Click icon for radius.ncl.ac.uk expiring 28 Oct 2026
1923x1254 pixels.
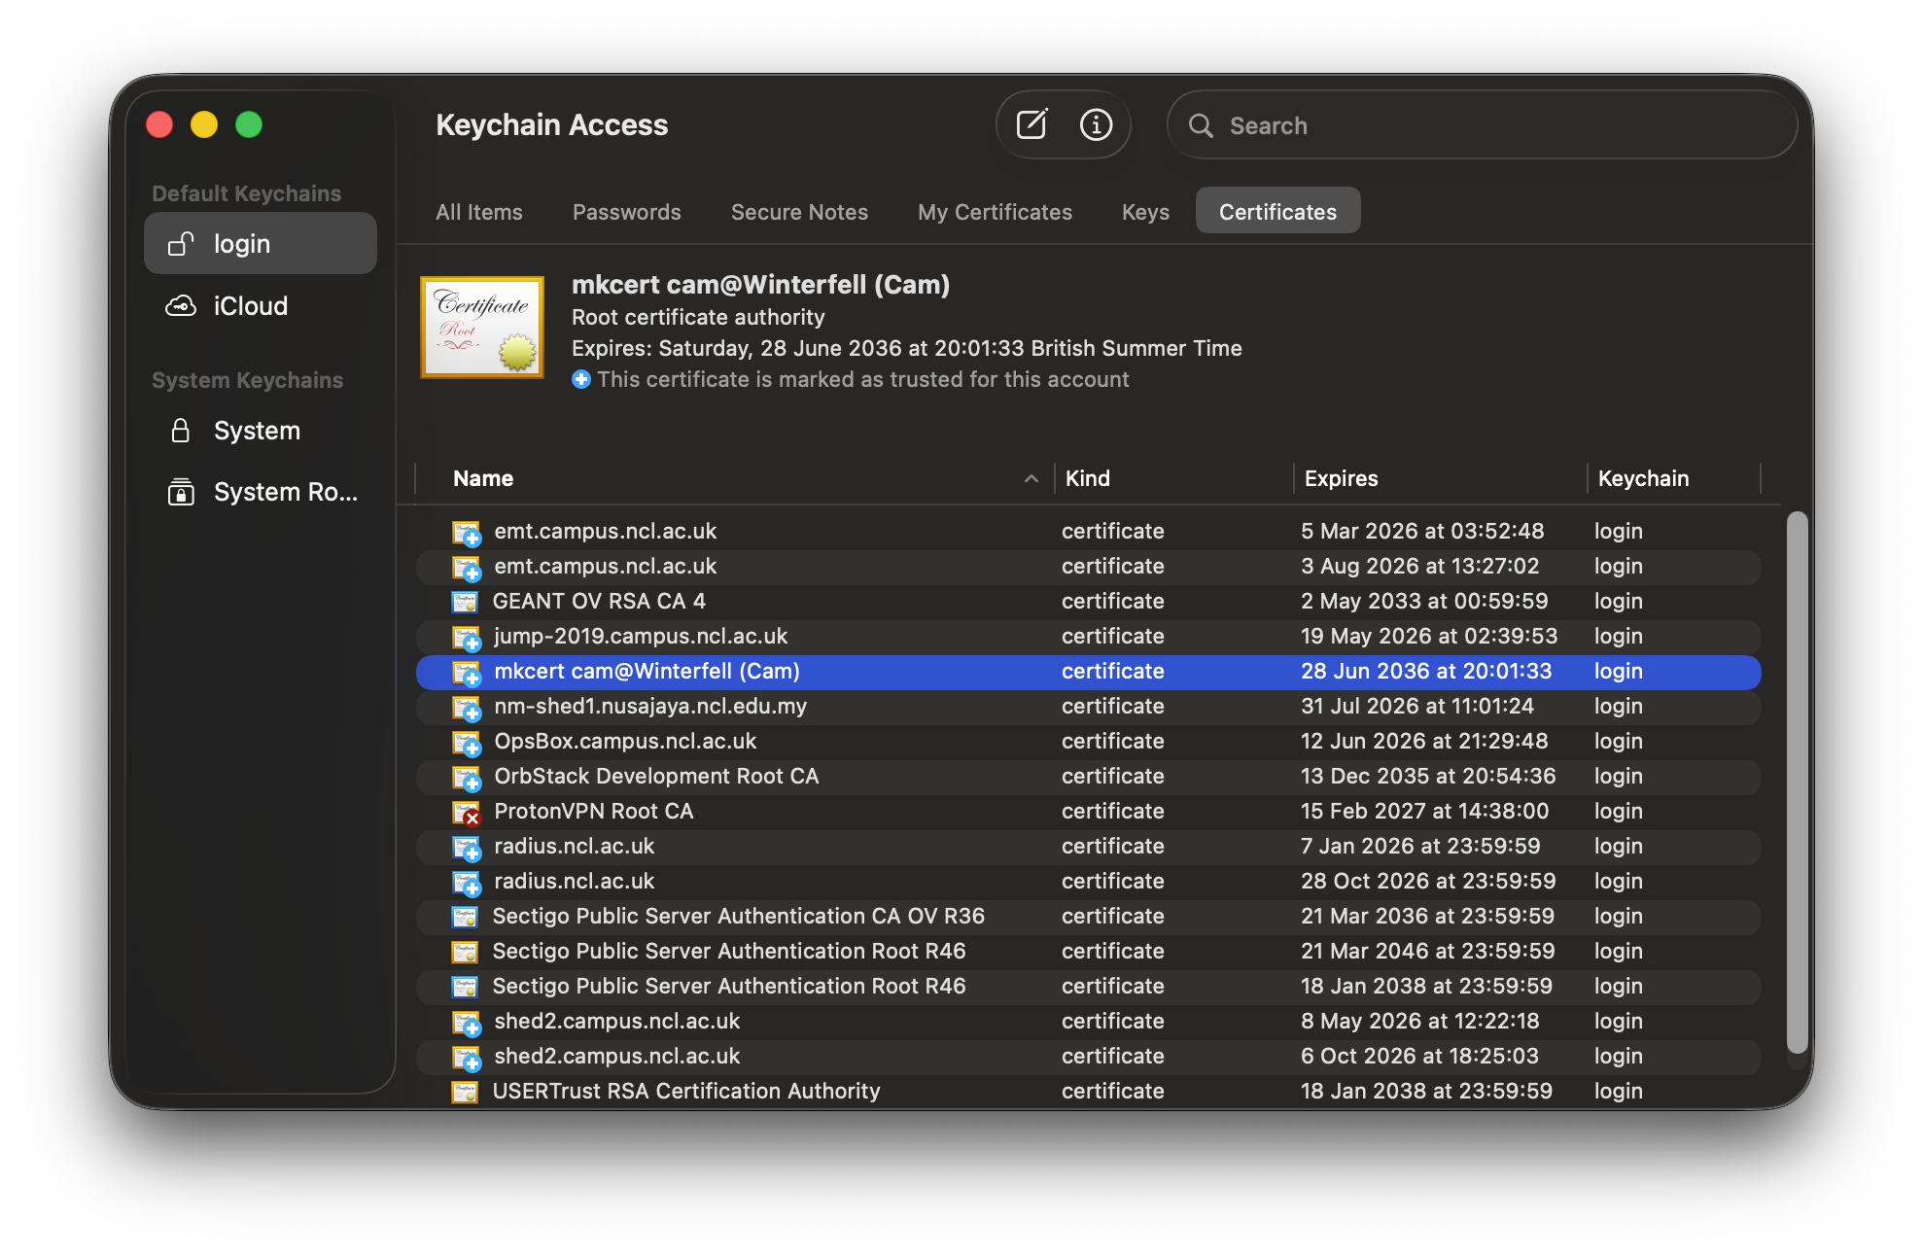[x=467, y=883]
